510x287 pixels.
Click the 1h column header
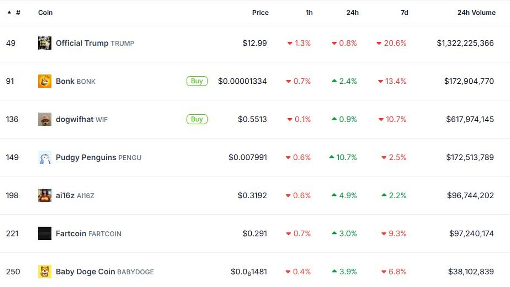(309, 12)
